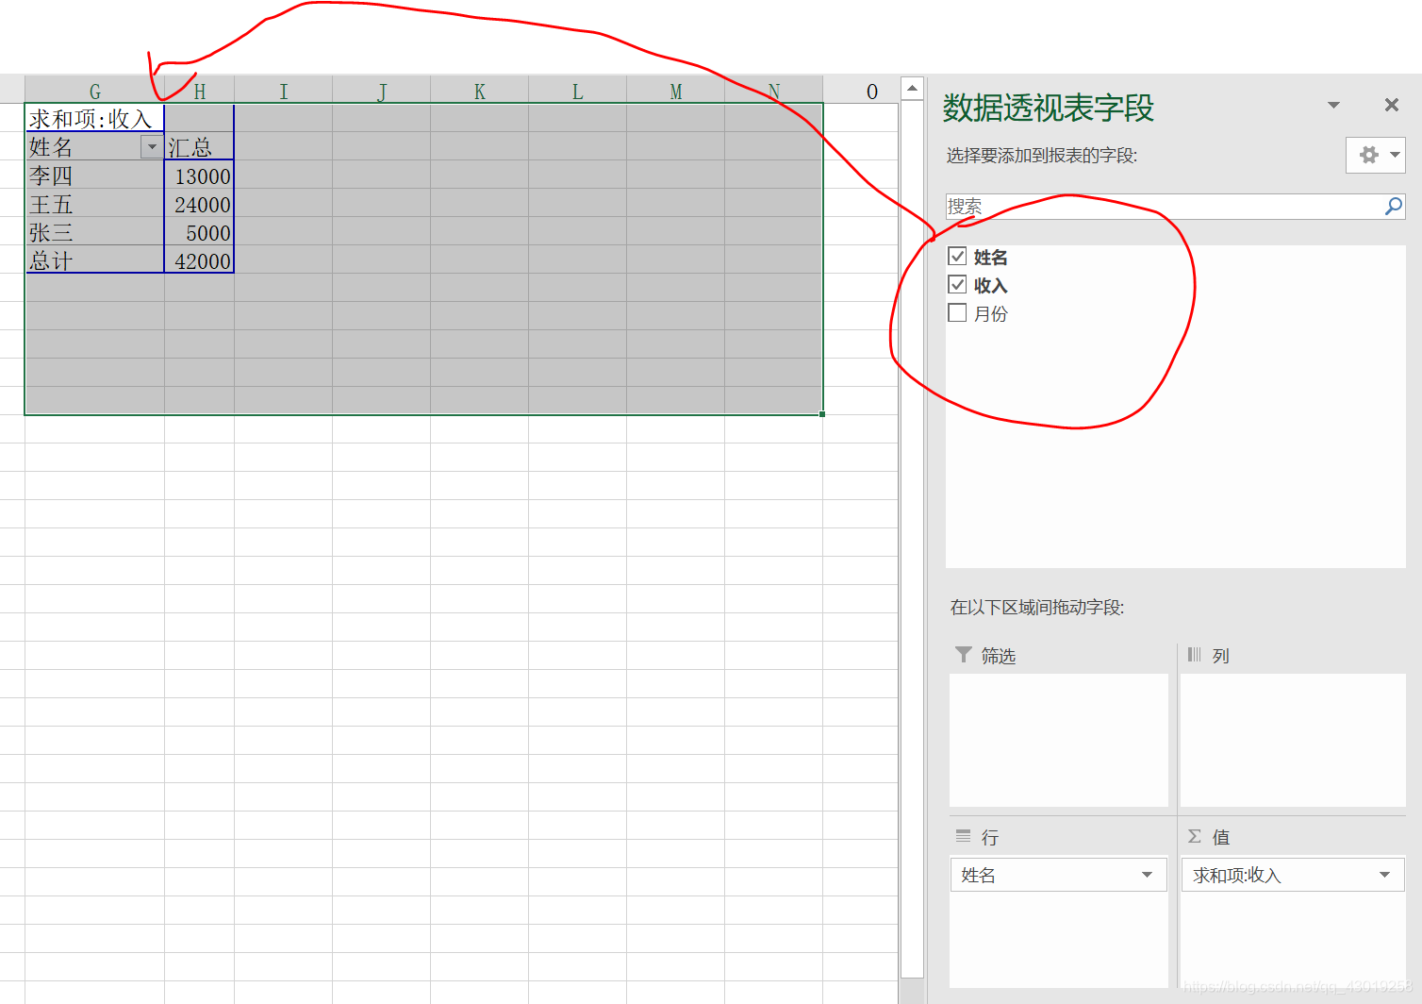Image resolution: width=1422 pixels, height=1004 pixels.
Task: Select column header K
Action: point(479,91)
